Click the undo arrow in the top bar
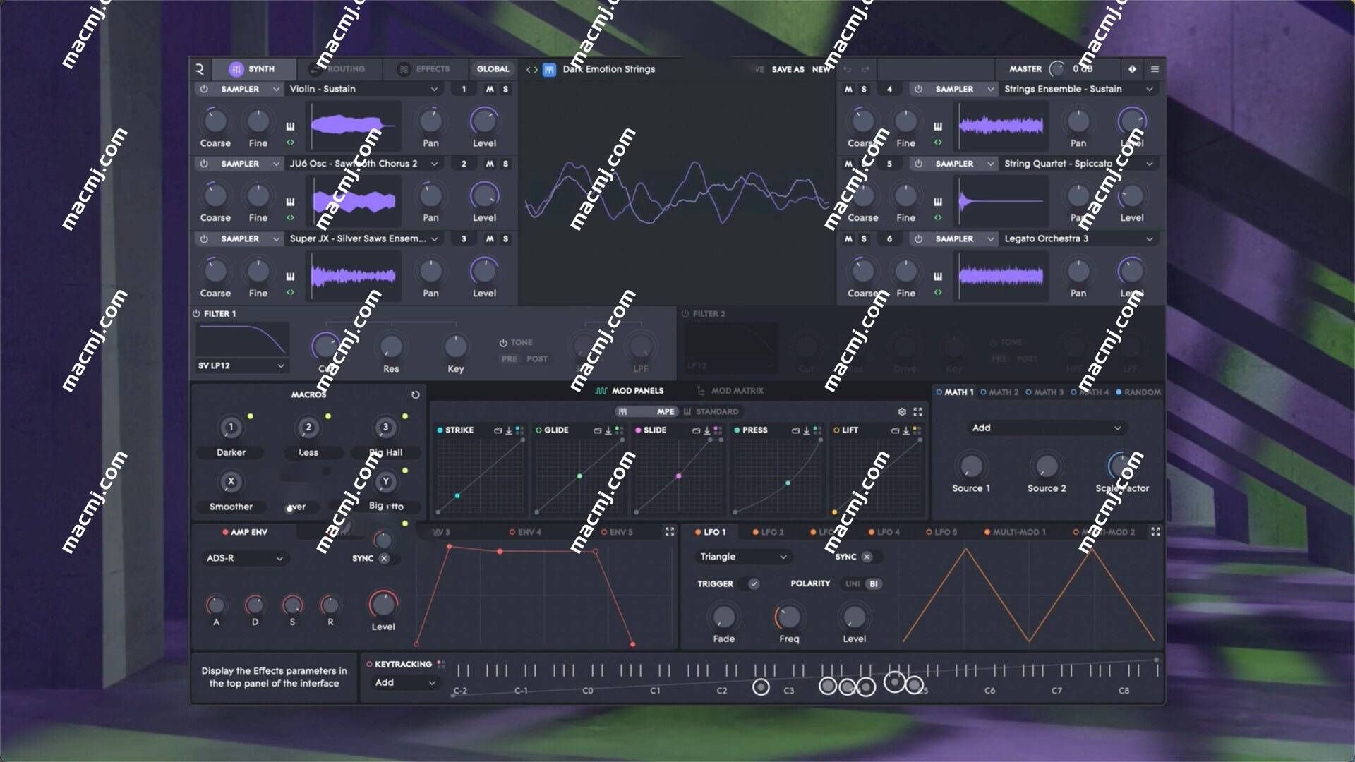1355x762 pixels. 847,69
